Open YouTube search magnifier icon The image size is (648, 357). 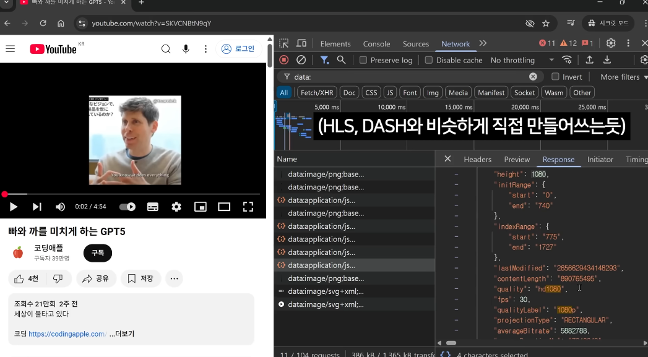(x=166, y=49)
